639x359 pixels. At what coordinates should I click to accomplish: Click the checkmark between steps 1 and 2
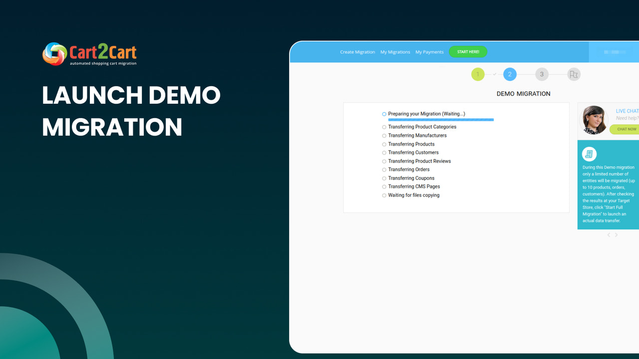(x=494, y=74)
